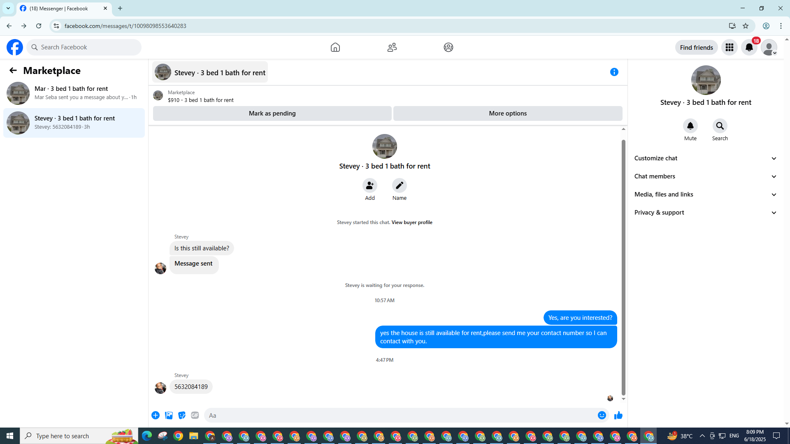Viewport: 790px width, 444px height.
Task: Open the emoji picker in message box
Action: (602, 415)
